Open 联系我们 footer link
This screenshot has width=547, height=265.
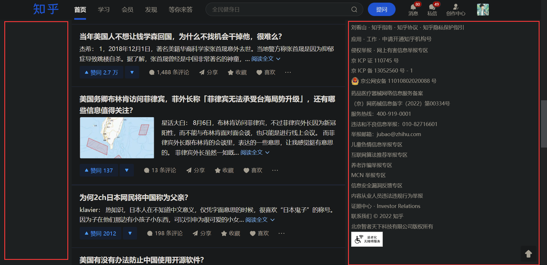(361, 216)
